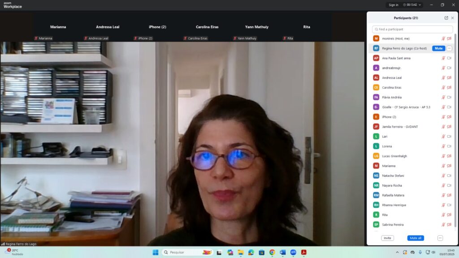Open the more options menu beside Mute all
This screenshot has width=459, height=258.
pyautogui.click(x=440, y=238)
